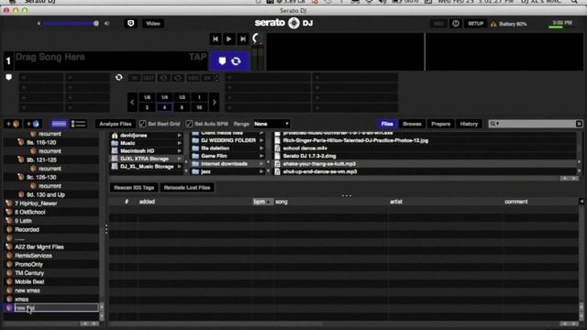Select the 2 beat auto loop

coord(147,108)
